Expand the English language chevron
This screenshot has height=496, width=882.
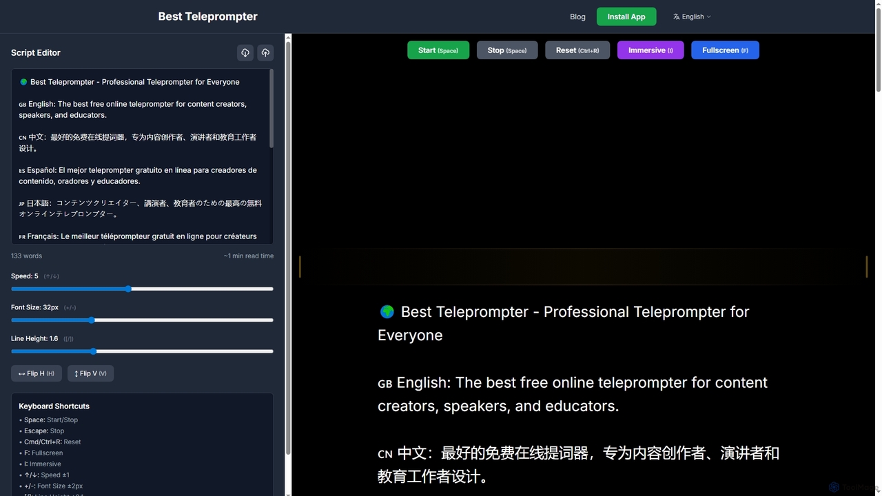709,17
